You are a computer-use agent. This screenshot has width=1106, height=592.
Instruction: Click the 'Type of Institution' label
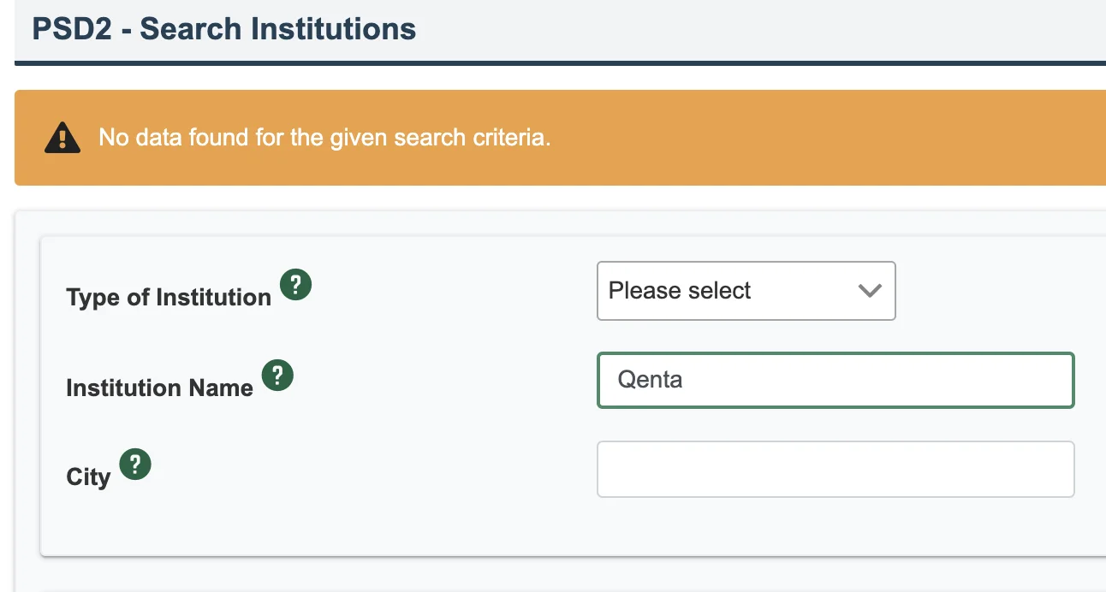pyautogui.click(x=168, y=298)
